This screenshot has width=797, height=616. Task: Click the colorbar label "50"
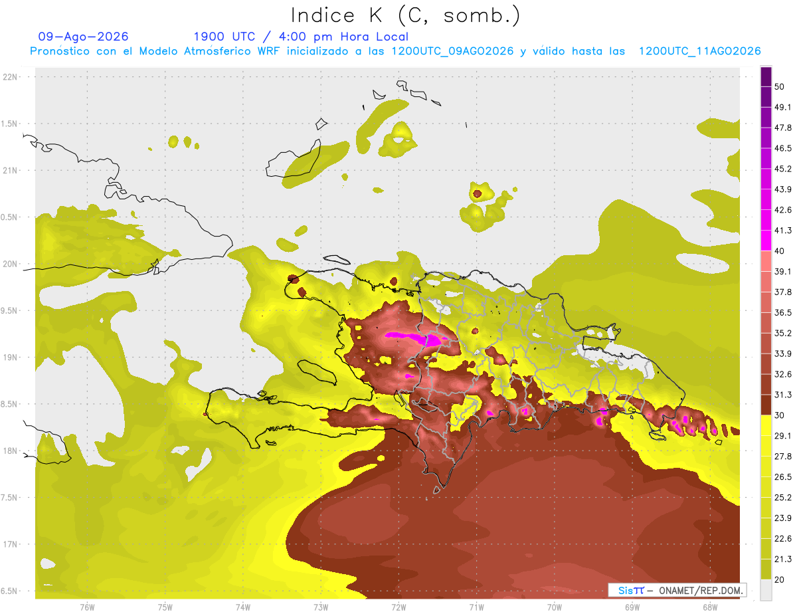click(780, 86)
